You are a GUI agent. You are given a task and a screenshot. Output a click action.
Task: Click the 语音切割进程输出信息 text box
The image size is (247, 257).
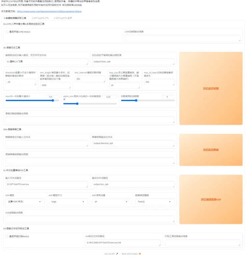pyautogui.click(x=90, y=120)
